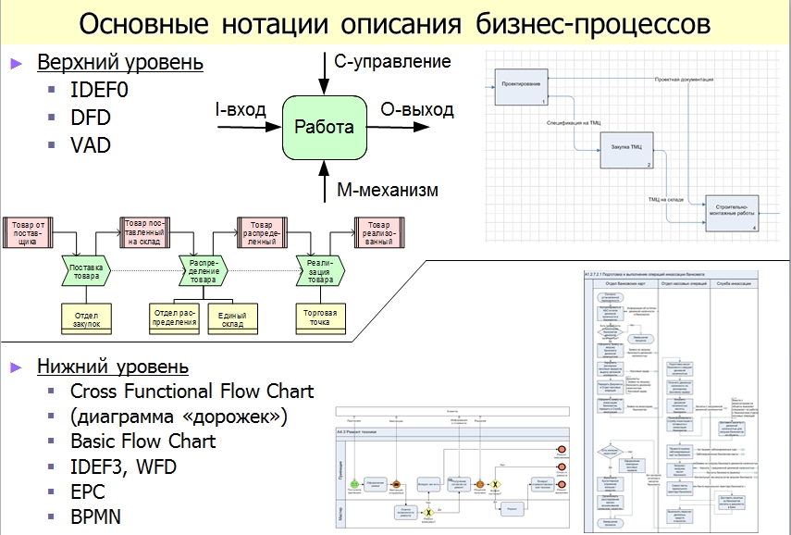The width and height of the screenshot is (791, 535).
Task: Click the 'I-вход' label
Action: coord(241,109)
